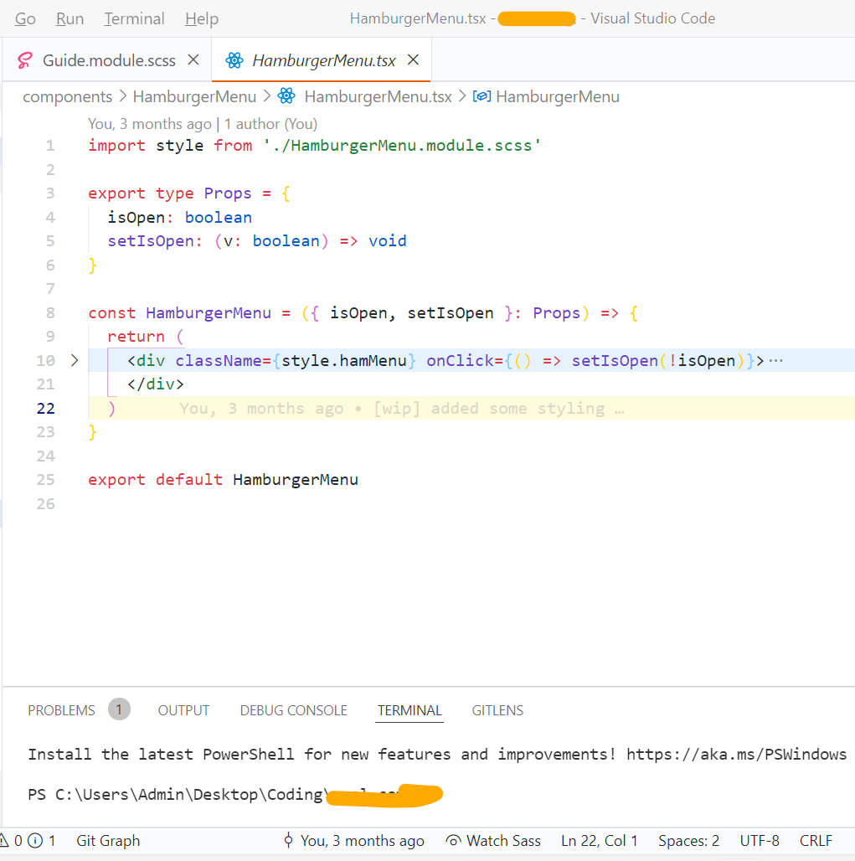Click line number 1 in the gutter
The height and width of the screenshot is (861, 855).
coord(50,146)
